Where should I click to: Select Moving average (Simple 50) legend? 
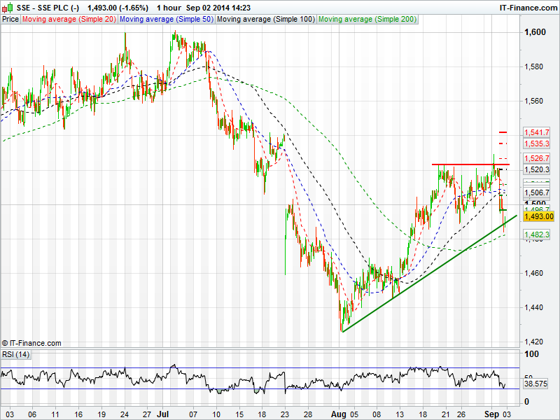167,20
